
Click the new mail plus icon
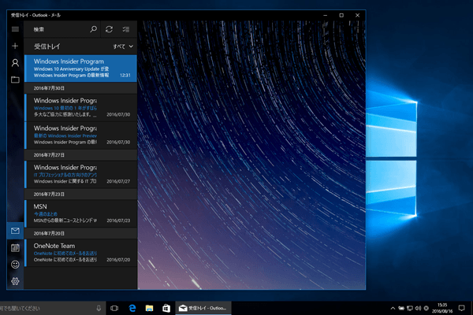(x=15, y=46)
